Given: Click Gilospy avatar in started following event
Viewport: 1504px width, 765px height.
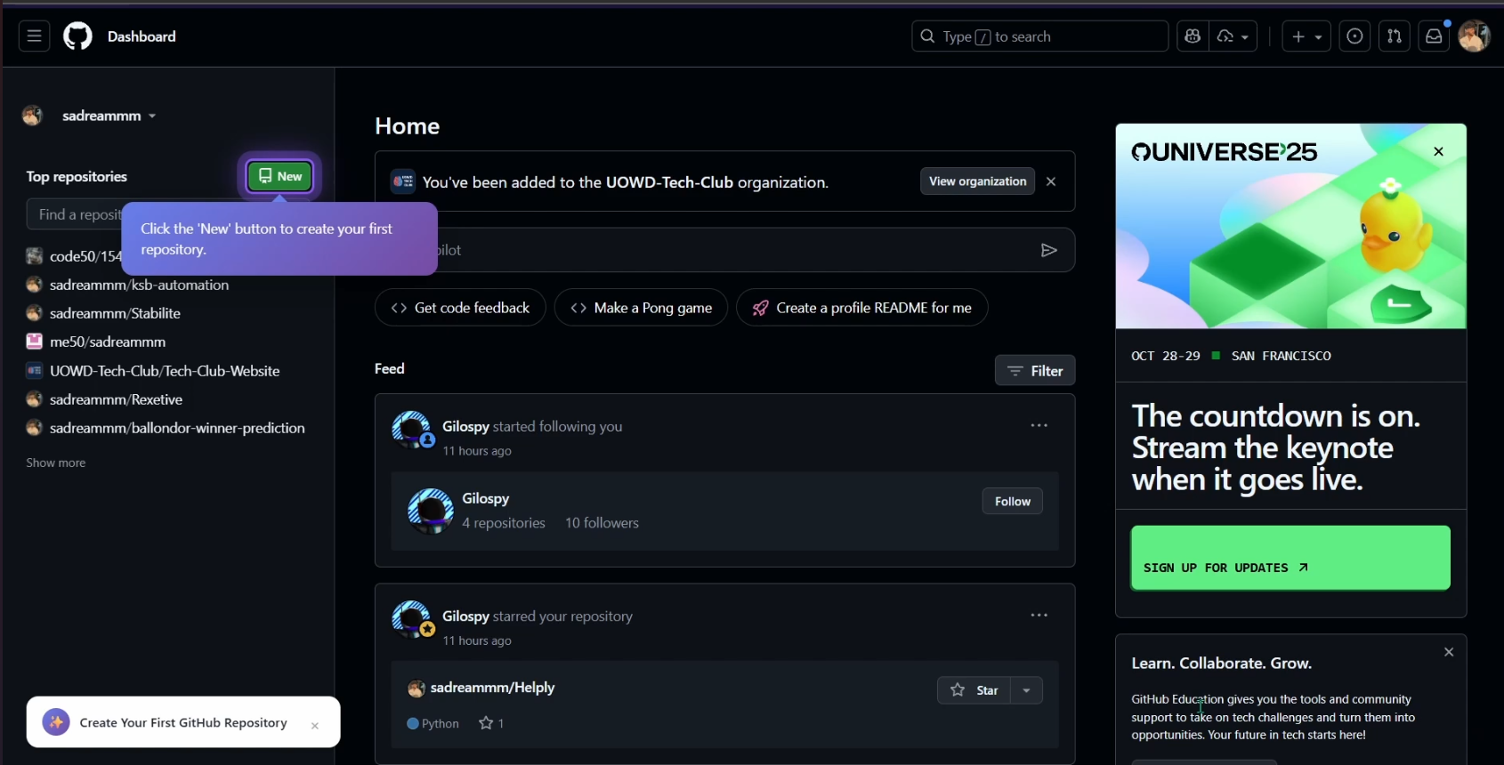Looking at the screenshot, I should pos(411,429).
